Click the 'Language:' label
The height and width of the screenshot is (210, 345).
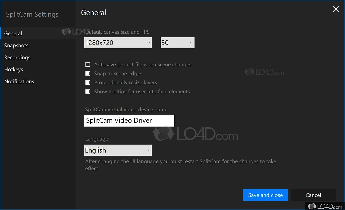[x=97, y=139]
